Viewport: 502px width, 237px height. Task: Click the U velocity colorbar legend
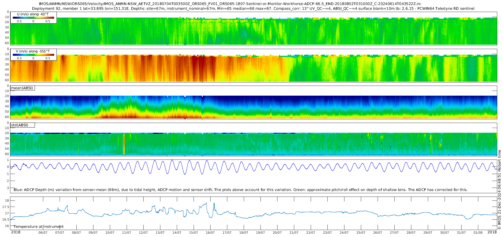[x=33, y=18]
